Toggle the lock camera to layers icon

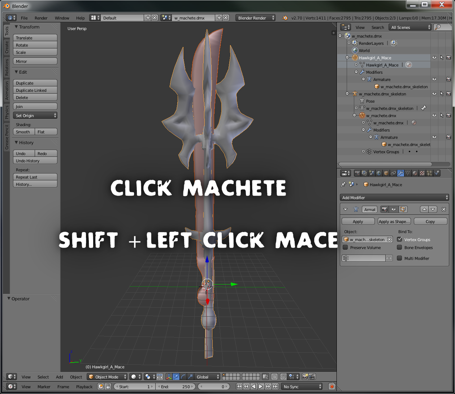coord(265,377)
